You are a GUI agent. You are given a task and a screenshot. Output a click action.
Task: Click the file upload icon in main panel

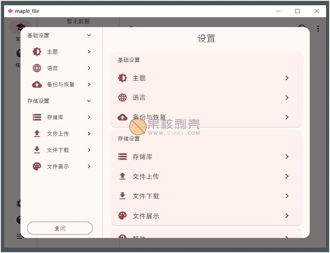tap(122, 176)
